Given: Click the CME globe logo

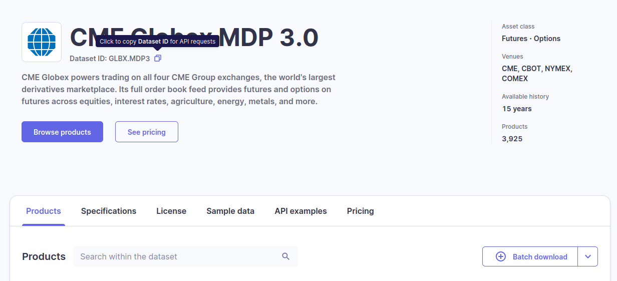Looking at the screenshot, I should pyautogui.click(x=42, y=42).
